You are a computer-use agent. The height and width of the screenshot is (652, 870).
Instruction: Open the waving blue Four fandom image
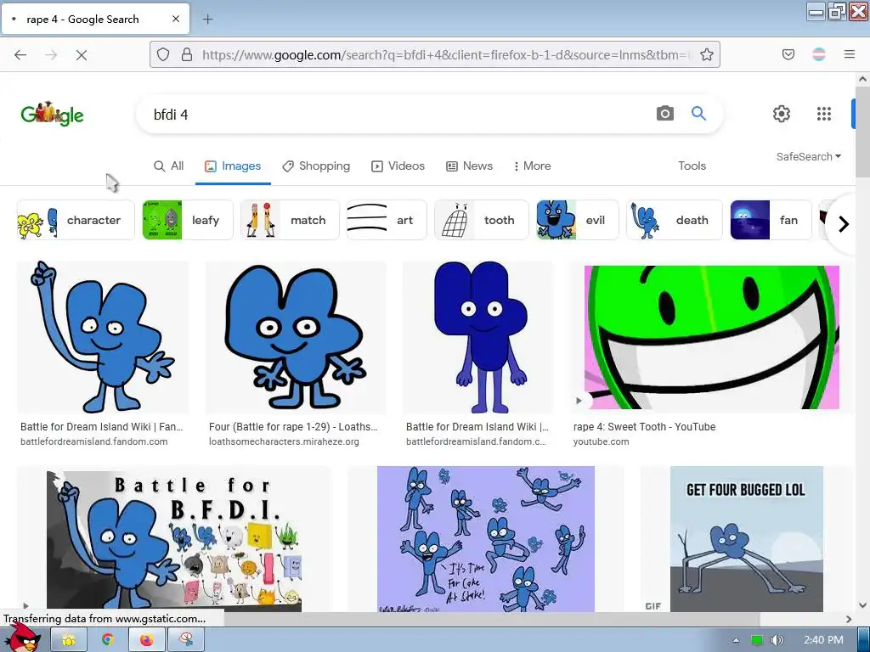tap(103, 337)
